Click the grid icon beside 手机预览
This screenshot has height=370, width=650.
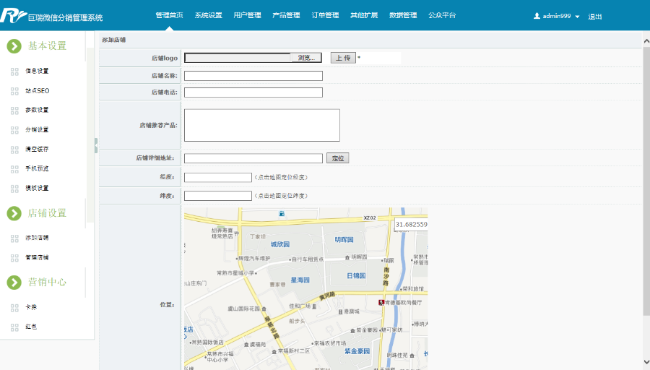pyautogui.click(x=14, y=169)
